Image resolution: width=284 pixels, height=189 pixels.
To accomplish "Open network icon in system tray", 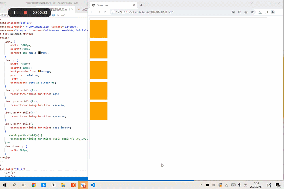I will pos(226,185).
